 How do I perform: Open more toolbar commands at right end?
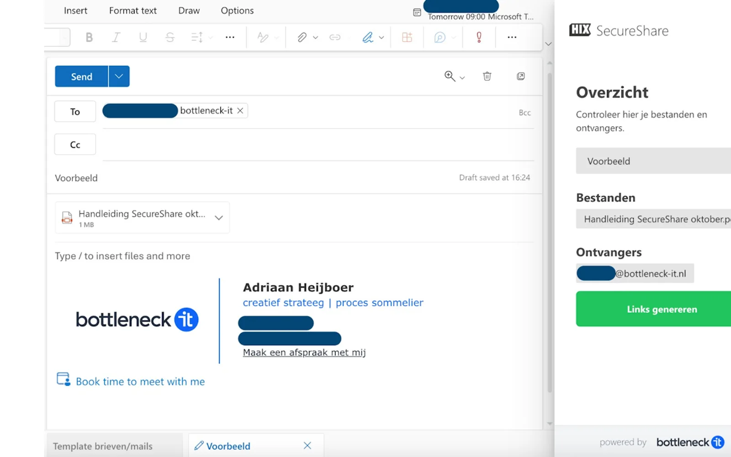coord(512,37)
